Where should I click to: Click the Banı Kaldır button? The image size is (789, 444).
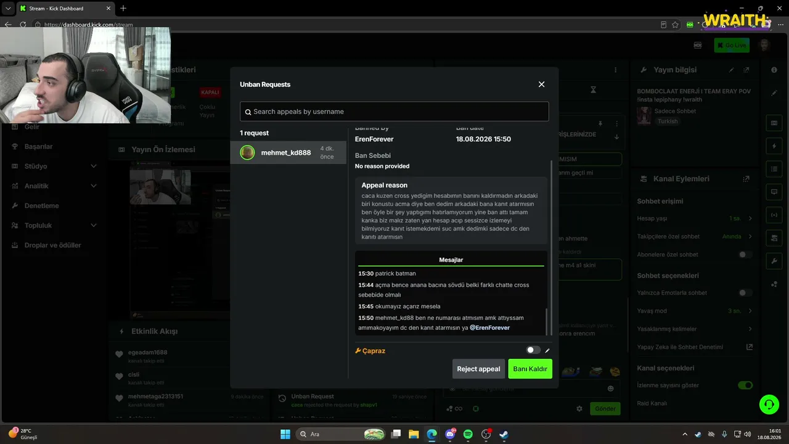530,369
